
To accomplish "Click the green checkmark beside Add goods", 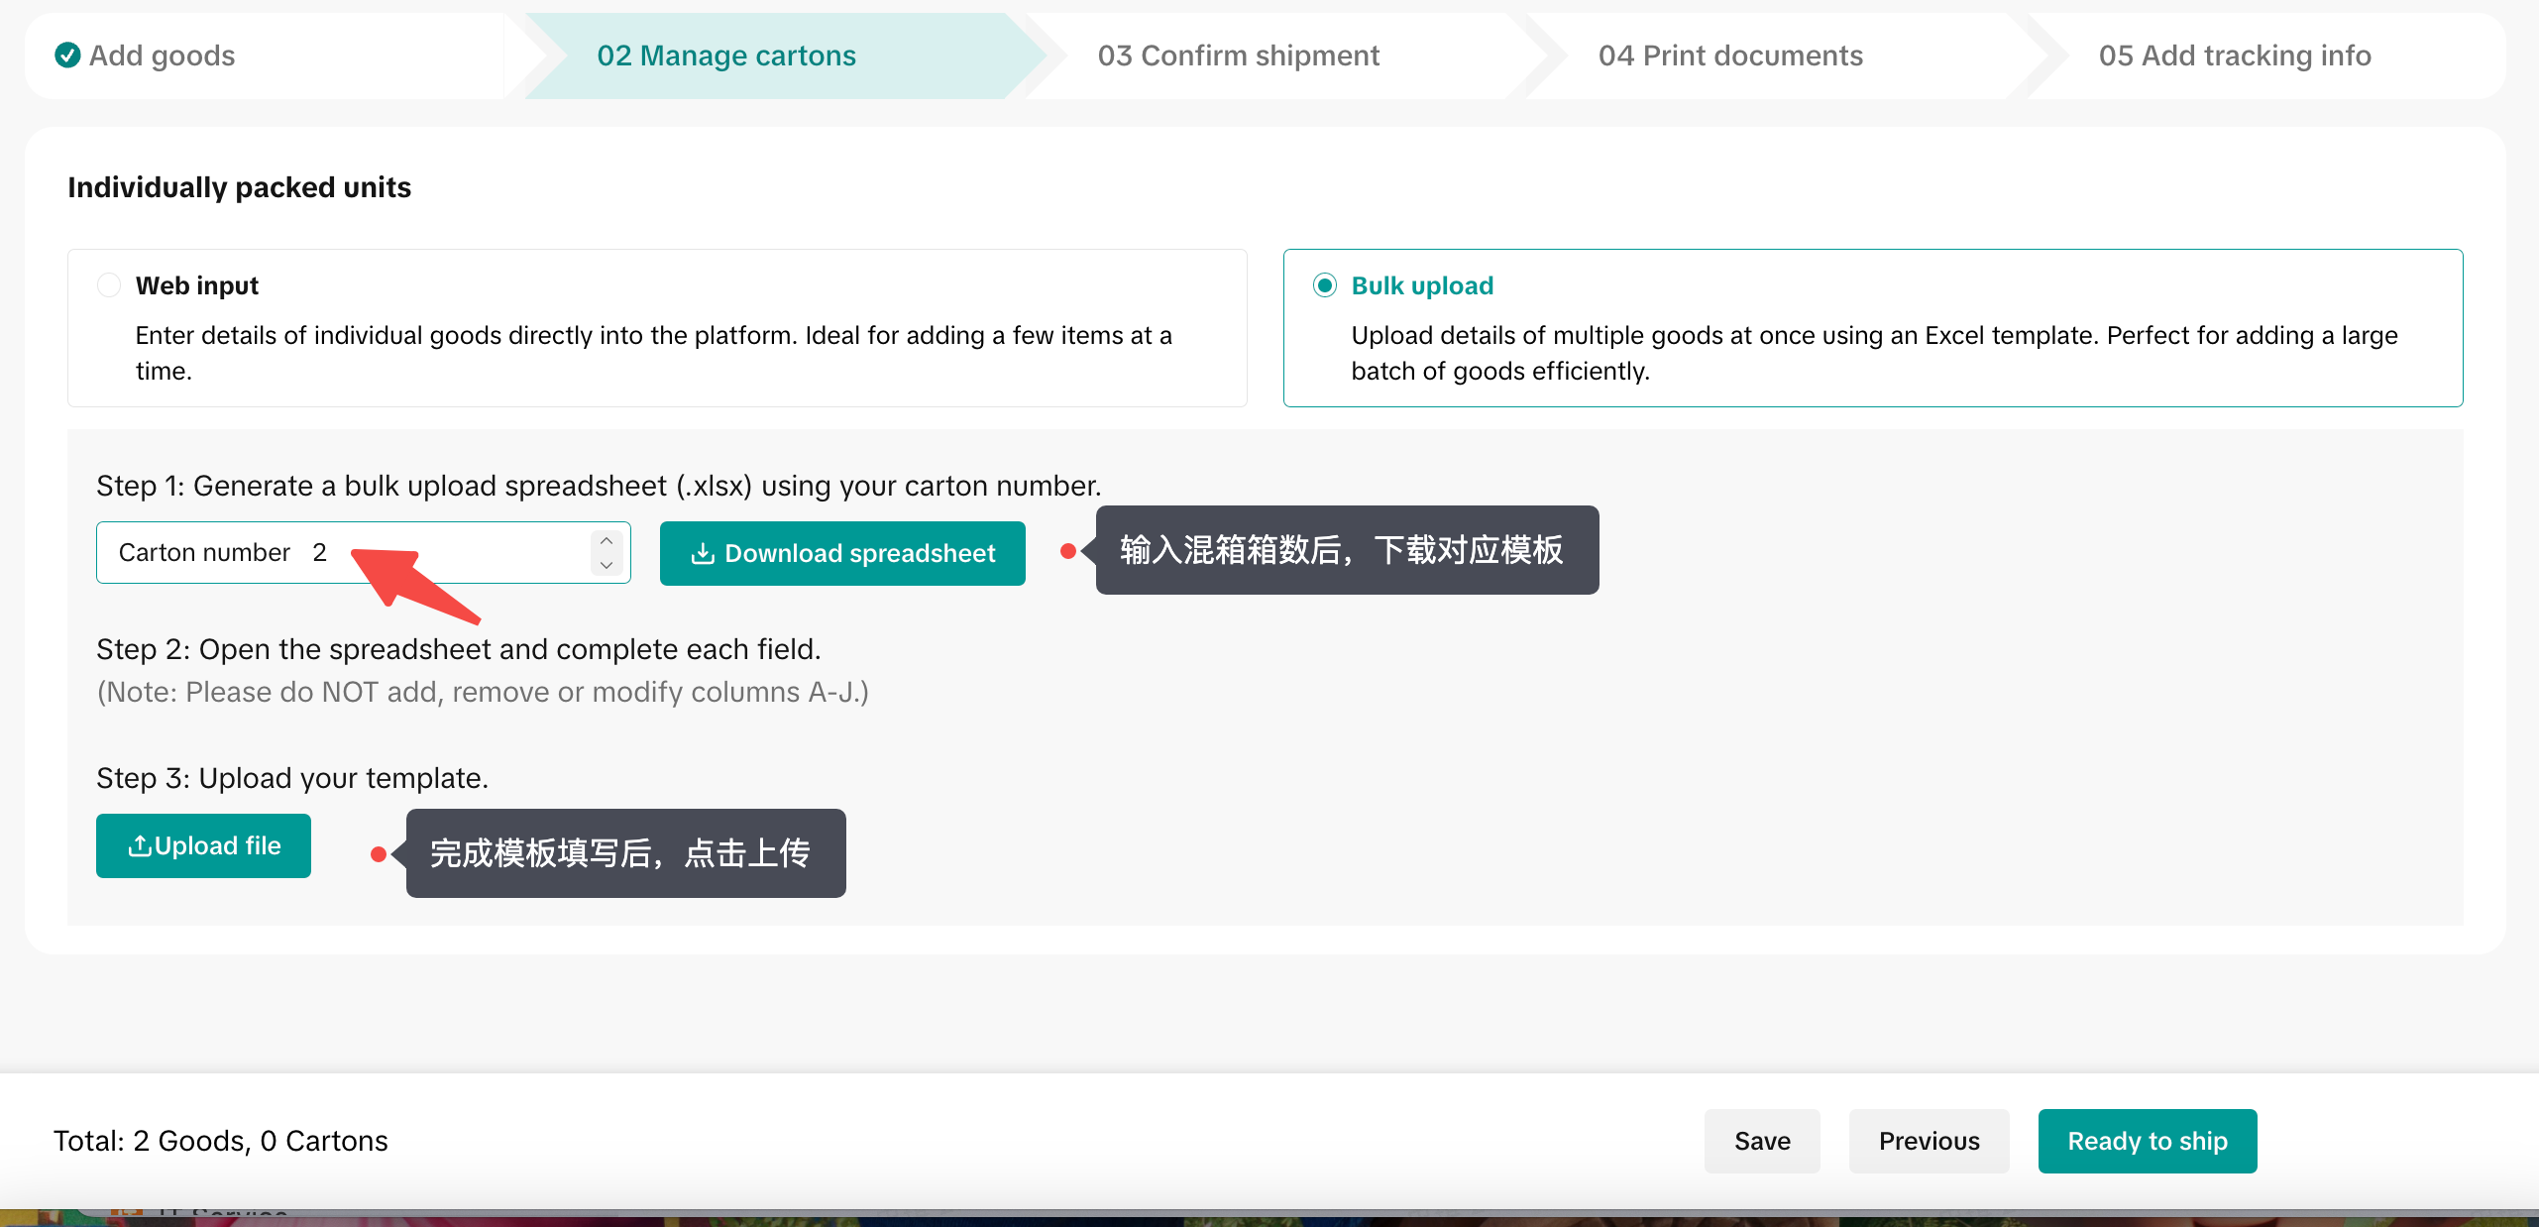I will pos(67,56).
